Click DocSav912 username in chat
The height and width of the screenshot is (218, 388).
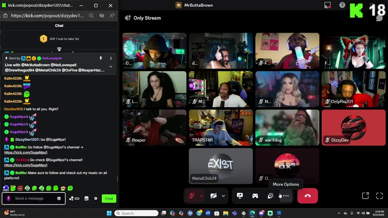pos(13,109)
